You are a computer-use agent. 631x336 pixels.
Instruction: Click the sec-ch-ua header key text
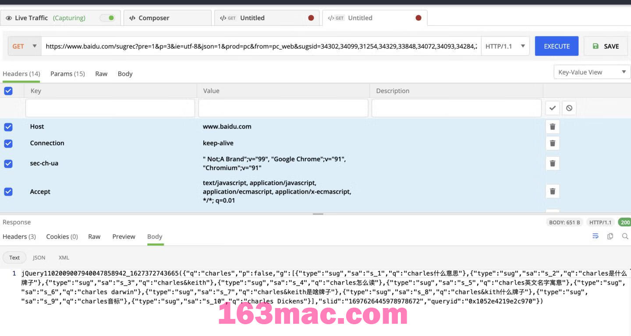[x=44, y=163]
